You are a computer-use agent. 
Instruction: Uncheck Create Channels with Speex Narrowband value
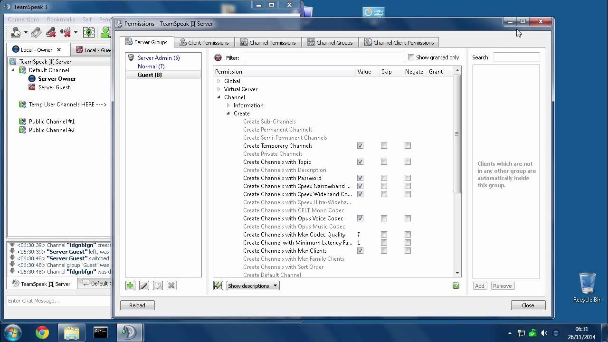(x=360, y=186)
